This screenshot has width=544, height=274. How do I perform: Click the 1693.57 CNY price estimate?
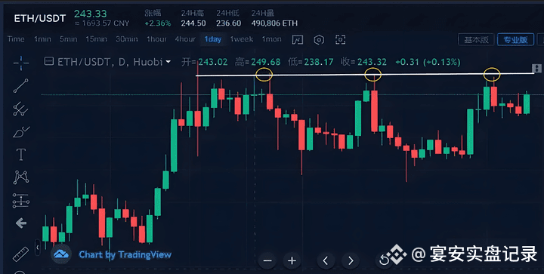pos(102,23)
